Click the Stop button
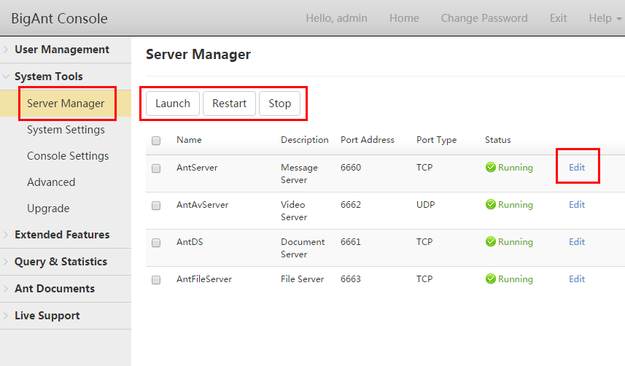 pos(279,104)
